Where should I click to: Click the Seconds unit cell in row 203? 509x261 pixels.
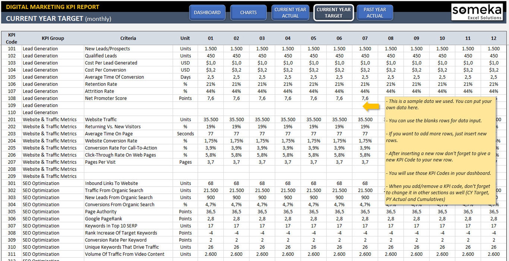[x=185, y=134]
